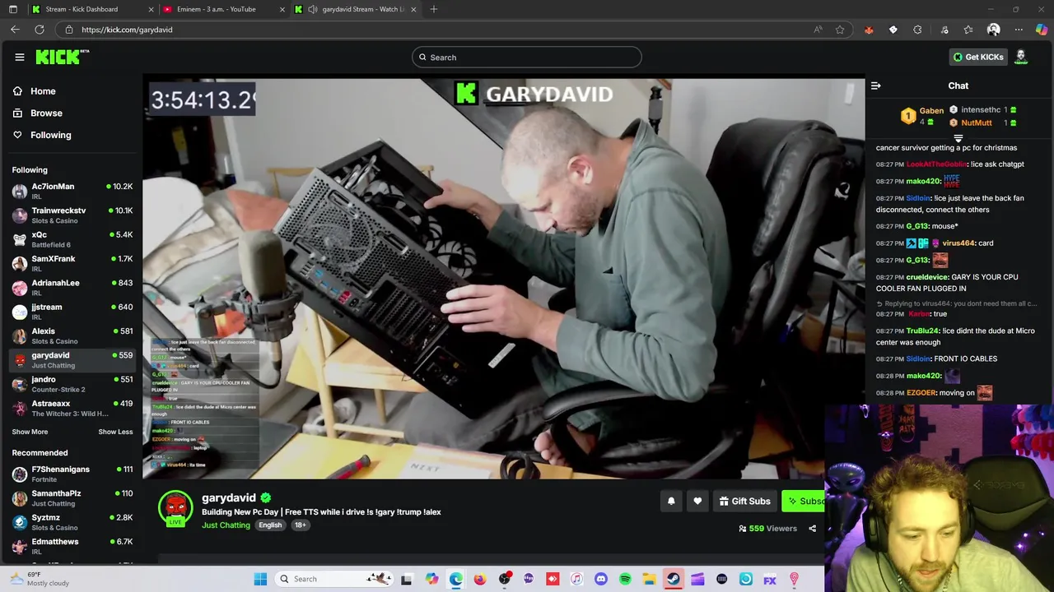
Task: Open jandro channel in Following list
Action: 72,384
